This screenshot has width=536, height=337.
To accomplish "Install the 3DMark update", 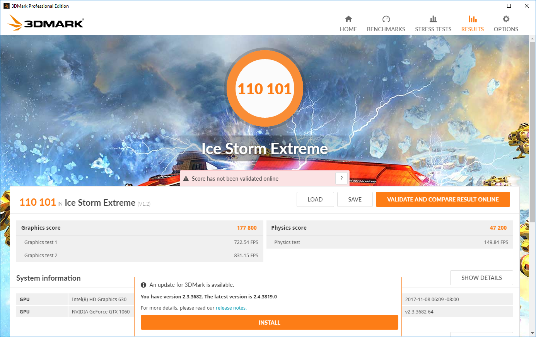I will pyautogui.click(x=269, y=323).
